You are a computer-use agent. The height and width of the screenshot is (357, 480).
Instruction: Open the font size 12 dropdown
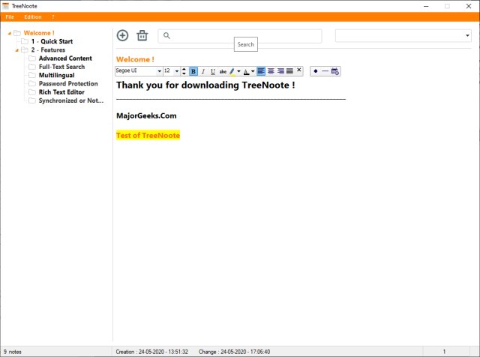[x=177, y=71]
